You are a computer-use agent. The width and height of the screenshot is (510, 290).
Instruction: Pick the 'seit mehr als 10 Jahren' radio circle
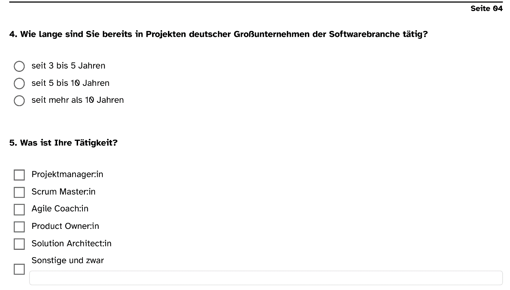pyautogui.click(x=19, y=101)
